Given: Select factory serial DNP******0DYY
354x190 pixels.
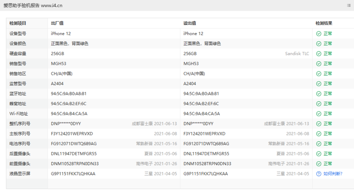Looking at the screenshot, I should pyautogui.click(x=66, y=124).
